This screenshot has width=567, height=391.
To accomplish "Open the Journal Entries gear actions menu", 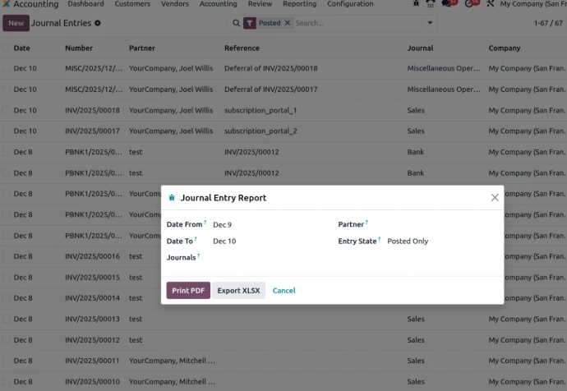I will [x=99, y=23].
